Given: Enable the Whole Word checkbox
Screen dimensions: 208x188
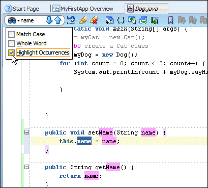Looking at the screenshot, I should coord(11,43).
